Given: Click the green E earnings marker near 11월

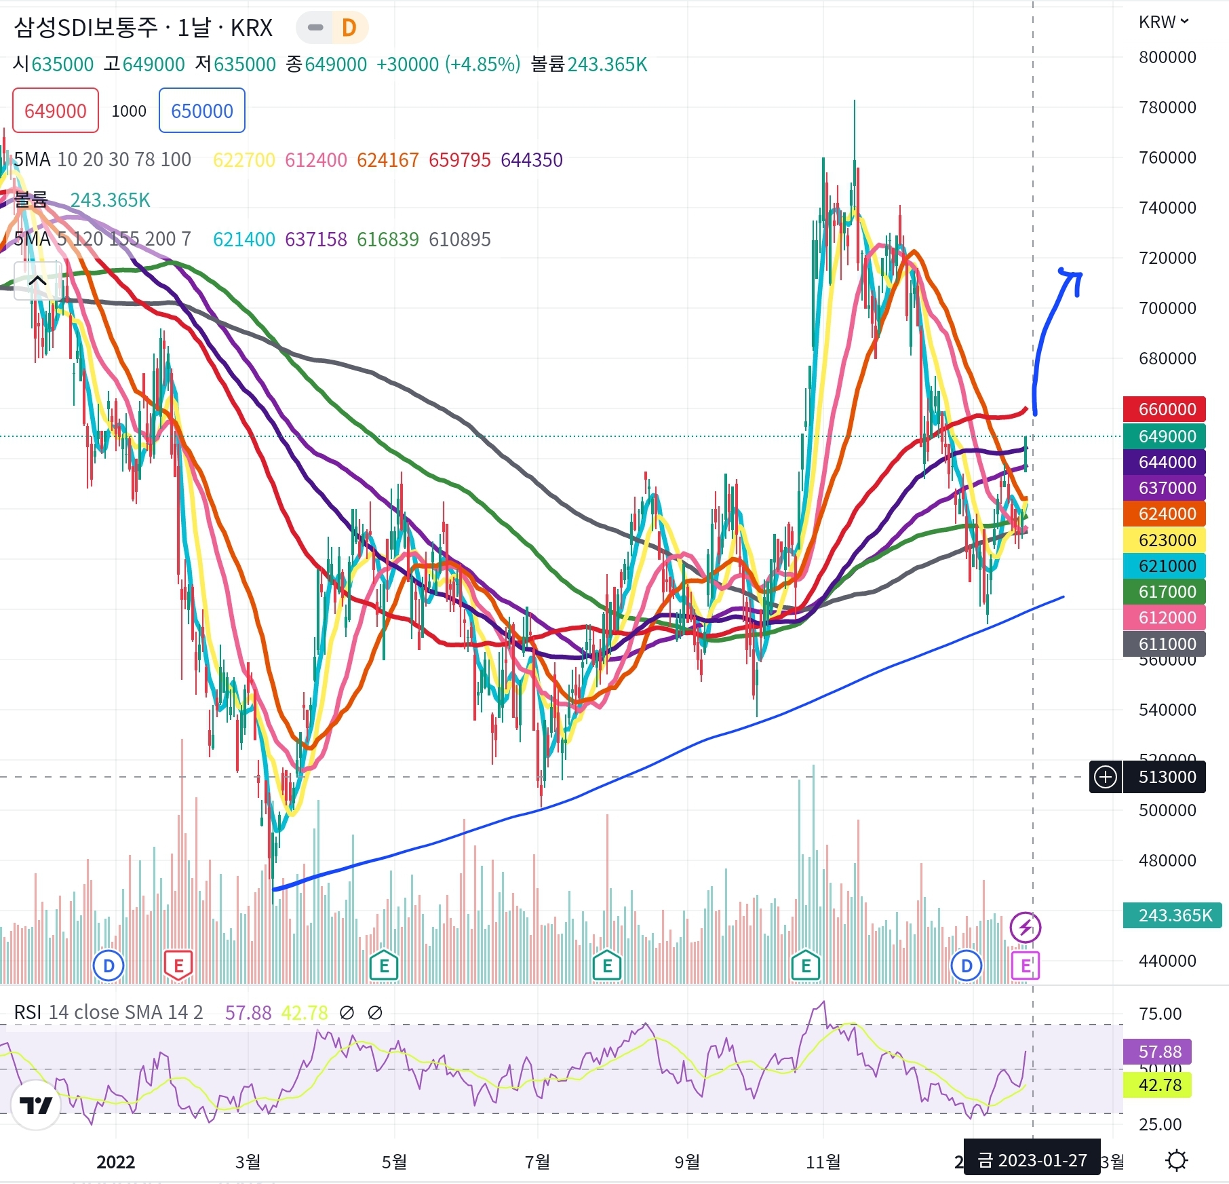Looking at the screenshot, I should [x=806, y=966].
